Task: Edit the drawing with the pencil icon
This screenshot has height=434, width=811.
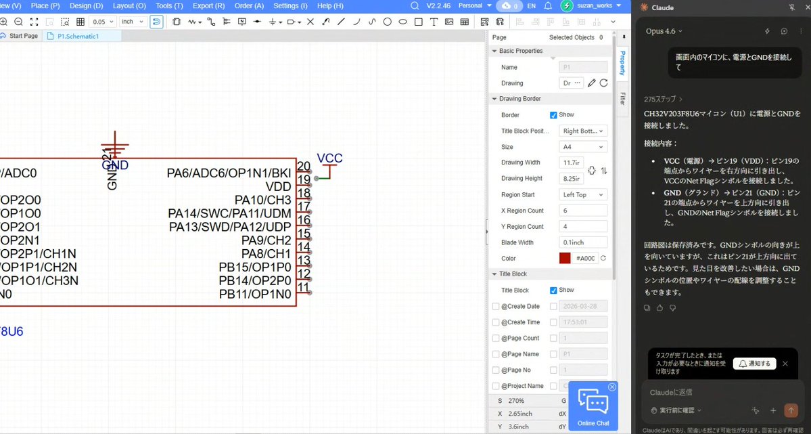Action: (x=592, y=83)
